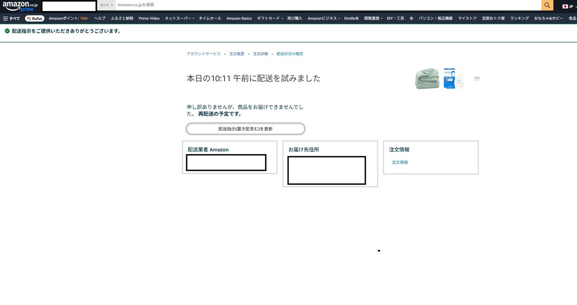577x305 pixels.
Task: Open おもちゃ&ホビー category
Action: [548, 18]
